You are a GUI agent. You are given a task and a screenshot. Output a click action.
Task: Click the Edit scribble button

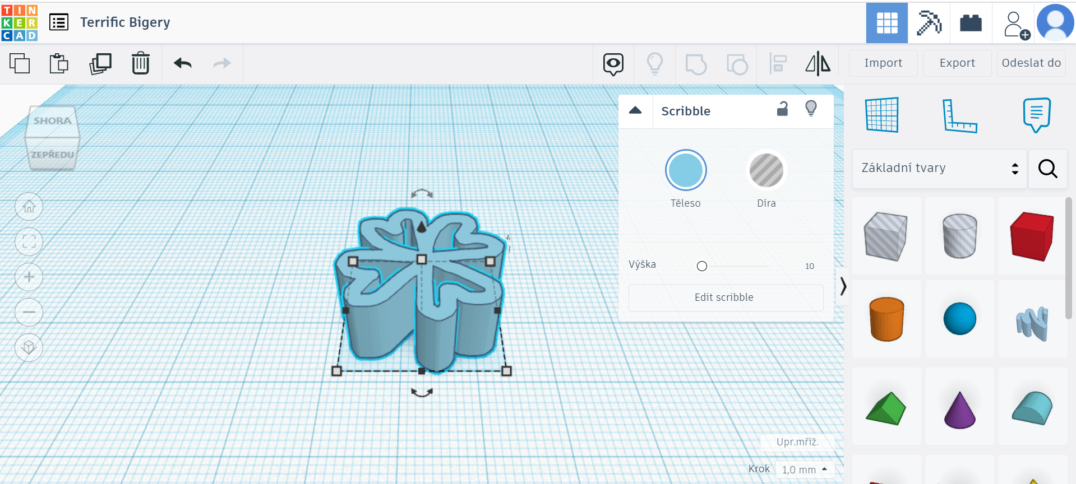726,297
